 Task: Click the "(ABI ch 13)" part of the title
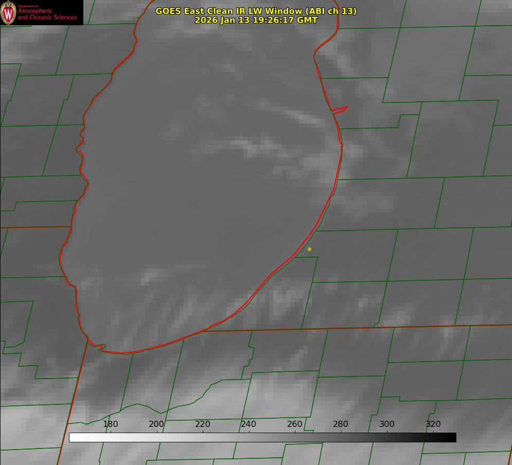point(330,11)
